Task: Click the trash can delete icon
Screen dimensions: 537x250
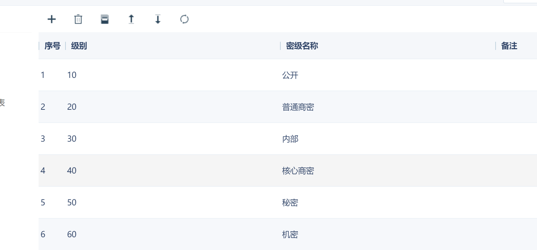Action: [78, 19]
